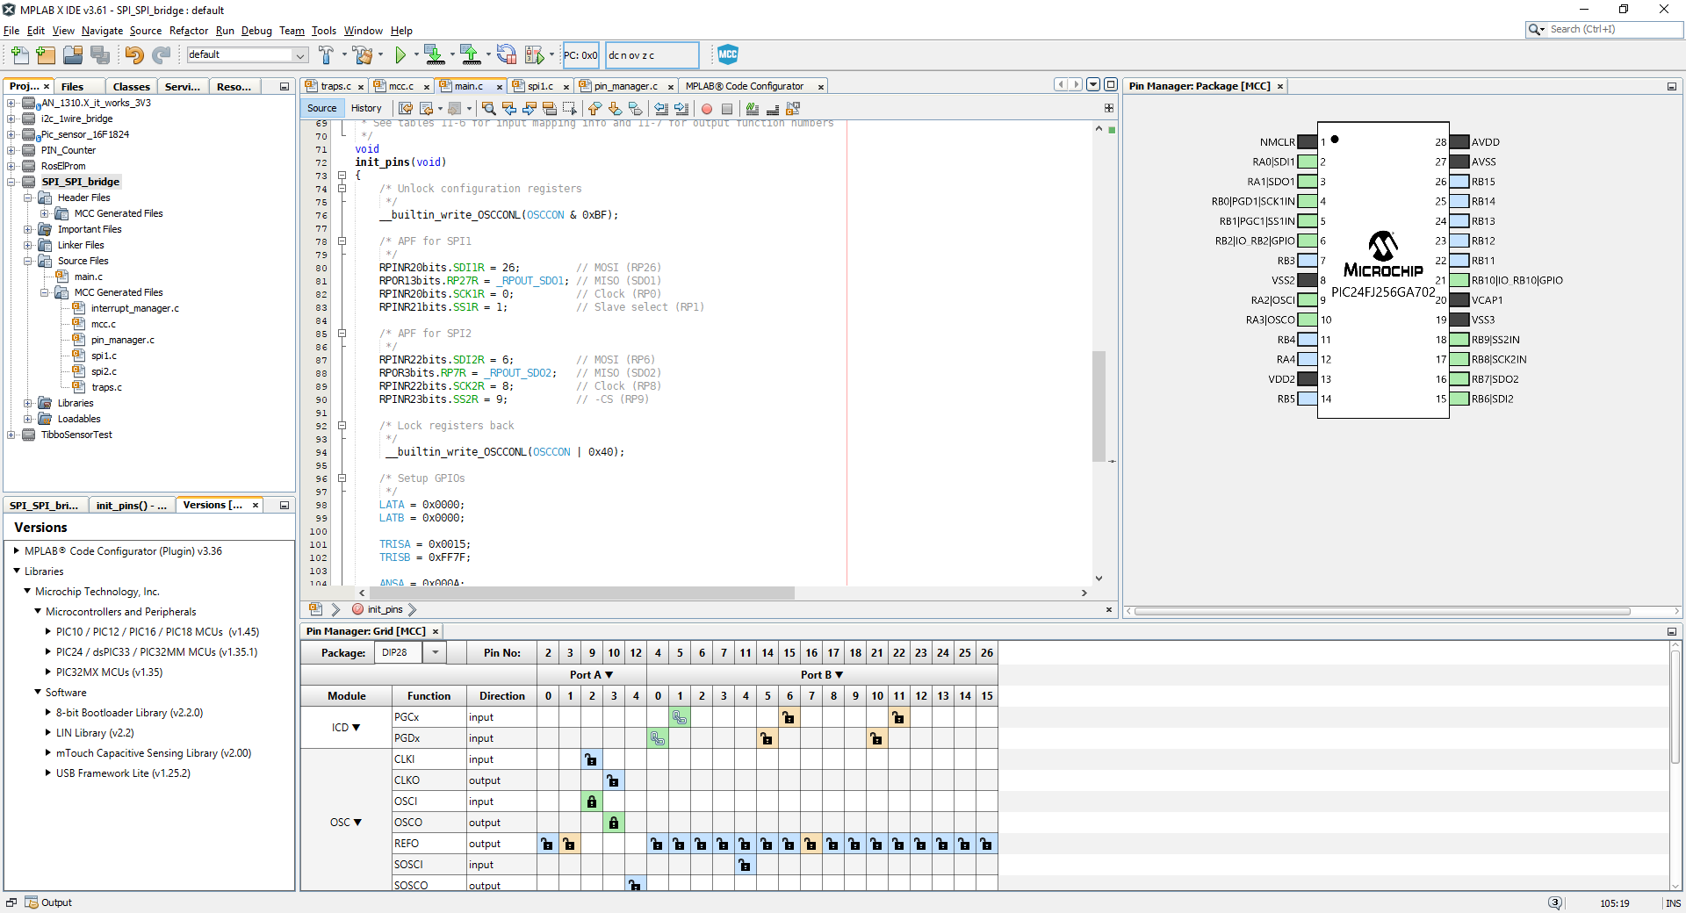This screenshot has height=913, width=1686.
Task: Click init_pins in the breadcrumb bar
Action: pos(385,609)
